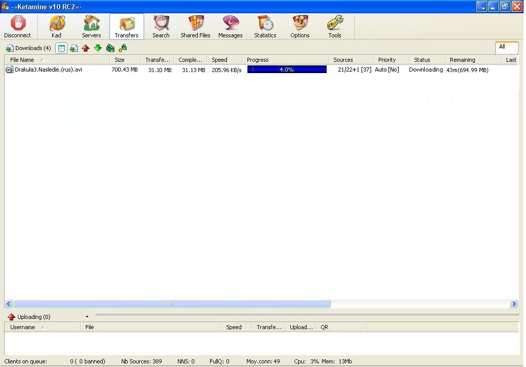Select the Drakula3.Nasledie.(rus).avi download row
The height and width of the screenshot is (367, 526).
pyautogui.click(x=49, y=70)
